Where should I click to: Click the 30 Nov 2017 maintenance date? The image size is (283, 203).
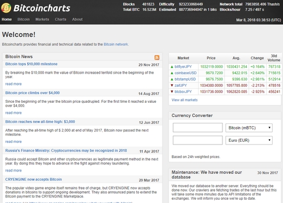pos(267,173)
